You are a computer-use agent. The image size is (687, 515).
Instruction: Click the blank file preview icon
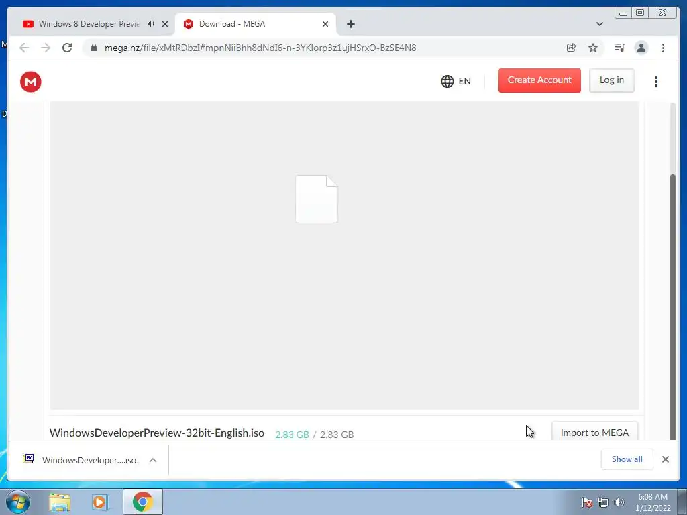[317, 198]
